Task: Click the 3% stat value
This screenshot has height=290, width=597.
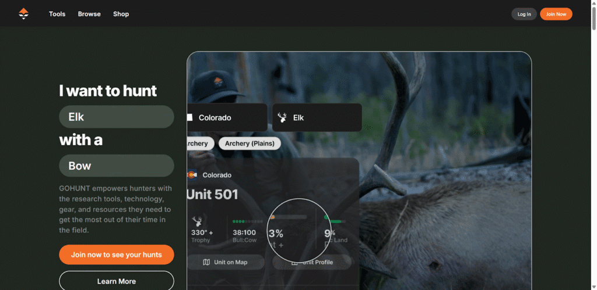Action: [276, 234]
